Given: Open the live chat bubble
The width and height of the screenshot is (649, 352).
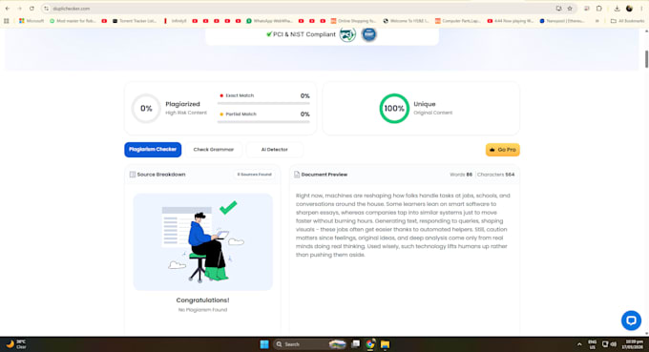Looking at the screenshot, I should [631, 321].
